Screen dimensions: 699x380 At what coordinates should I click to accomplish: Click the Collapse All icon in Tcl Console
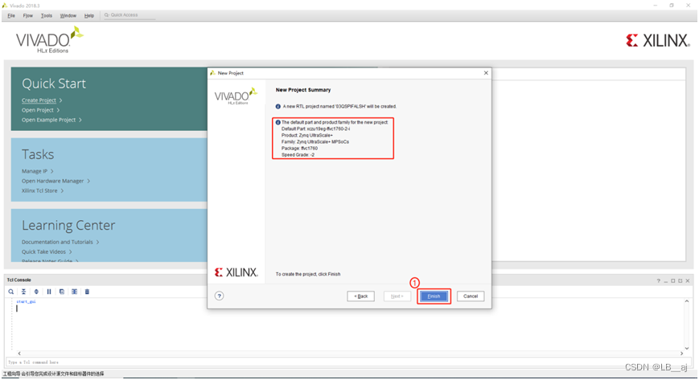click(x=23, y=292)
